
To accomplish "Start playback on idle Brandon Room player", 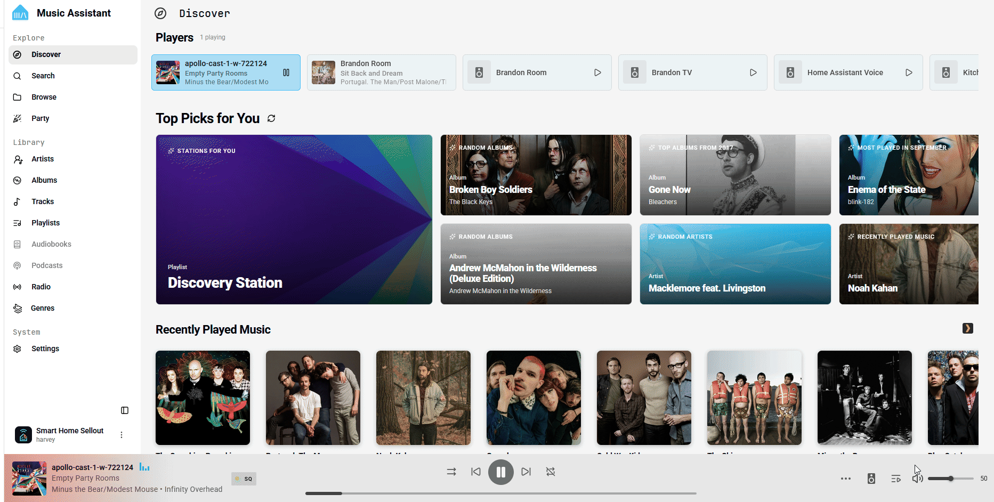I will [597, 72].
